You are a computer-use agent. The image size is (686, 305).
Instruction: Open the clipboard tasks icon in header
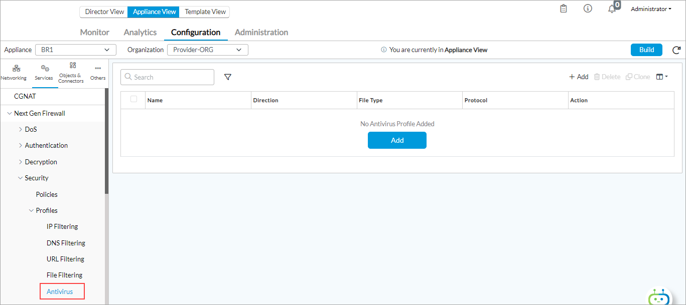click(564, 9)
